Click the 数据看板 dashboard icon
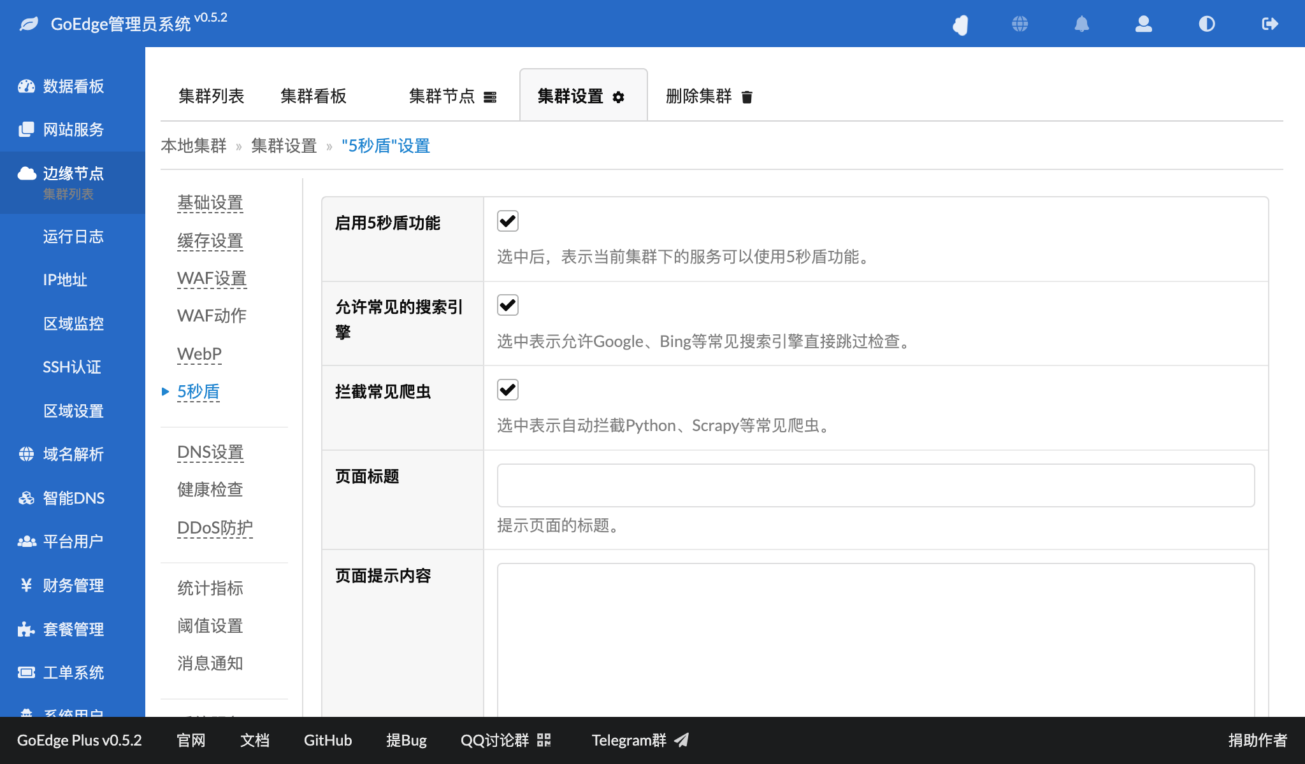The width and height of the screenshot is (1305, 764). (x=26, y=87)
